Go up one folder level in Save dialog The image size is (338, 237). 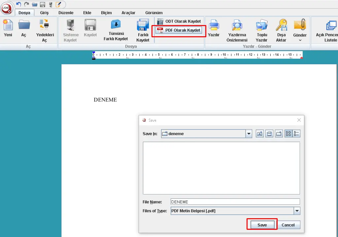260,134
